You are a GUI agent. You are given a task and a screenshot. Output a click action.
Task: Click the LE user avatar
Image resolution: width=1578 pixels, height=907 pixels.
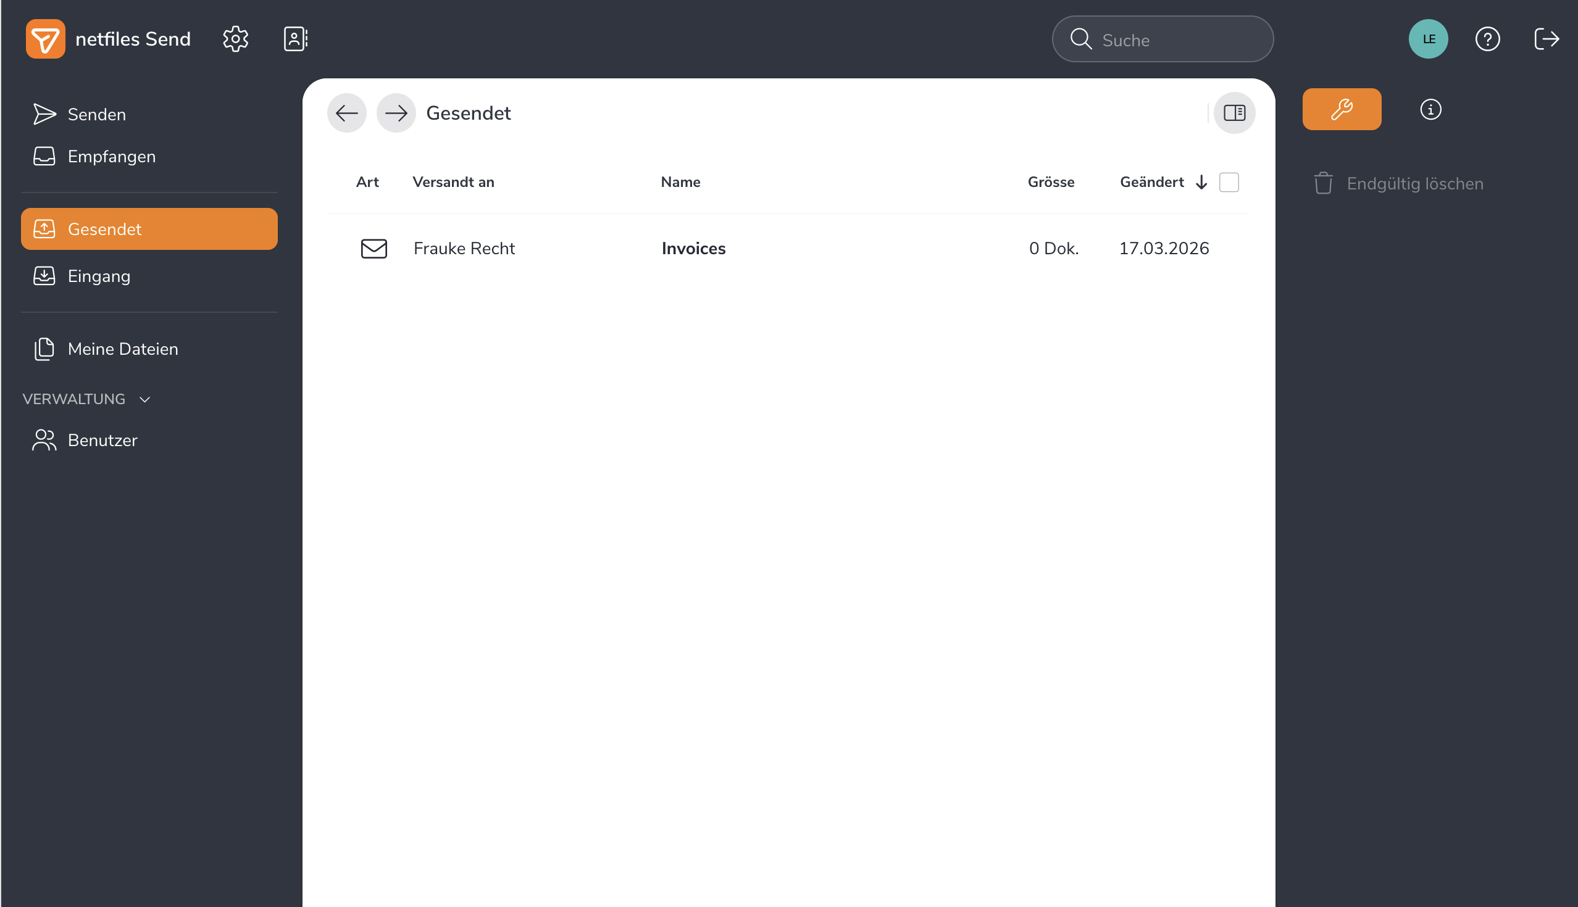pyautogui.click(x=1428, y=39)
